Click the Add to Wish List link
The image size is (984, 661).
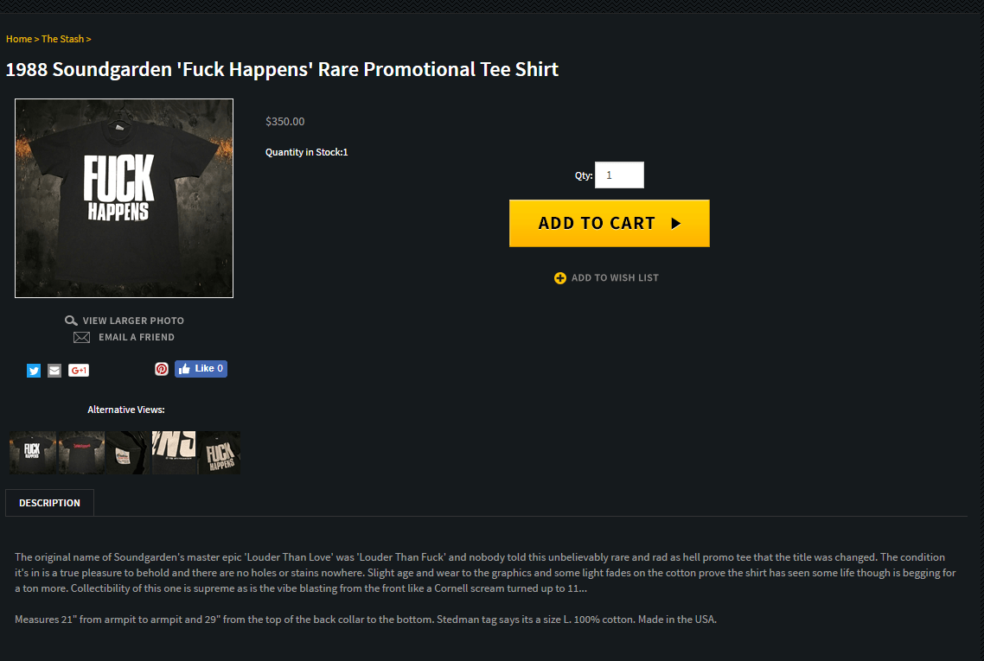(x=615, y=278)
